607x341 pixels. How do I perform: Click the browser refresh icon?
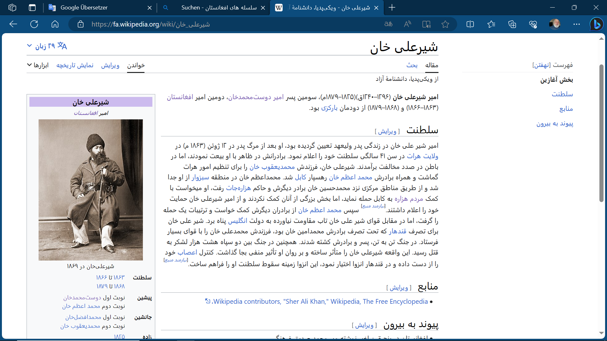(34, 24)
